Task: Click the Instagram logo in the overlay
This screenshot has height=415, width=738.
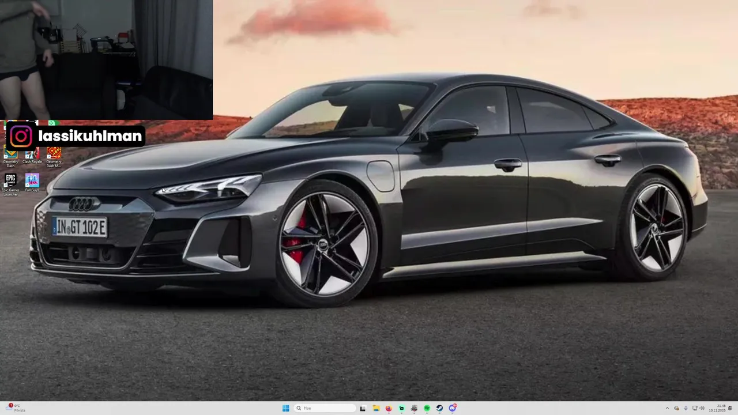Action: point(21,136)
